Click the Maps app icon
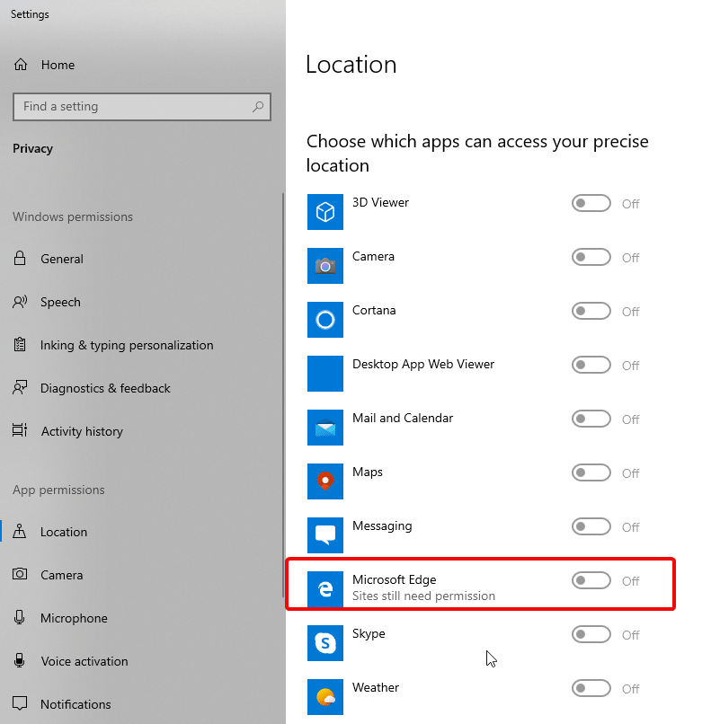711x724 pixels. (325, 481)
